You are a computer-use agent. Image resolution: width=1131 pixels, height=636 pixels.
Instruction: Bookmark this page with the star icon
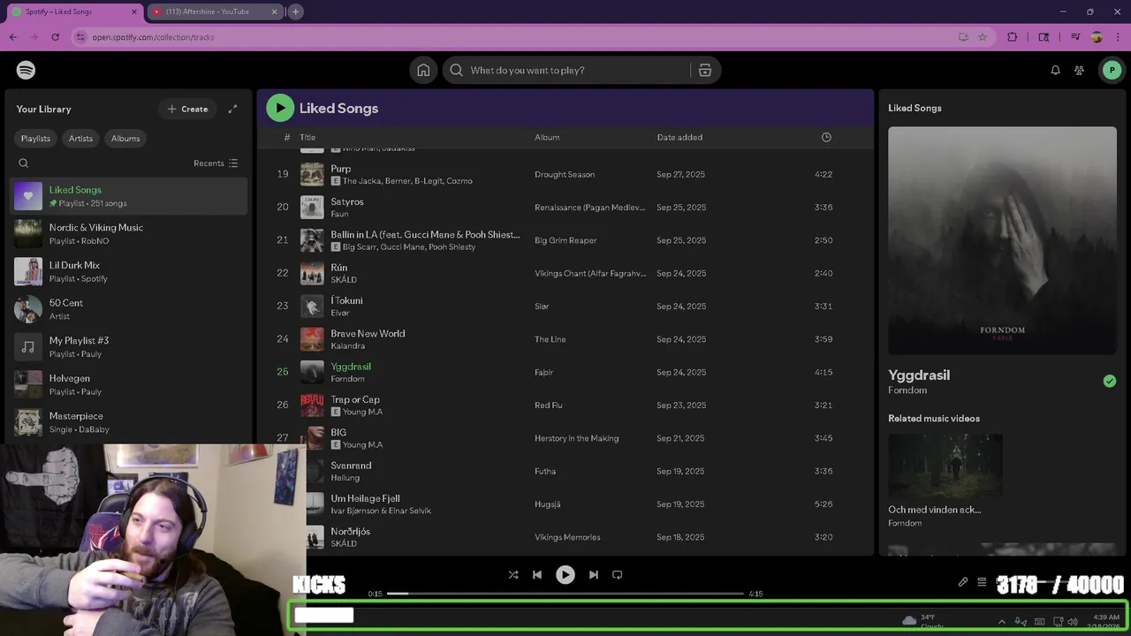pos(983,37)
